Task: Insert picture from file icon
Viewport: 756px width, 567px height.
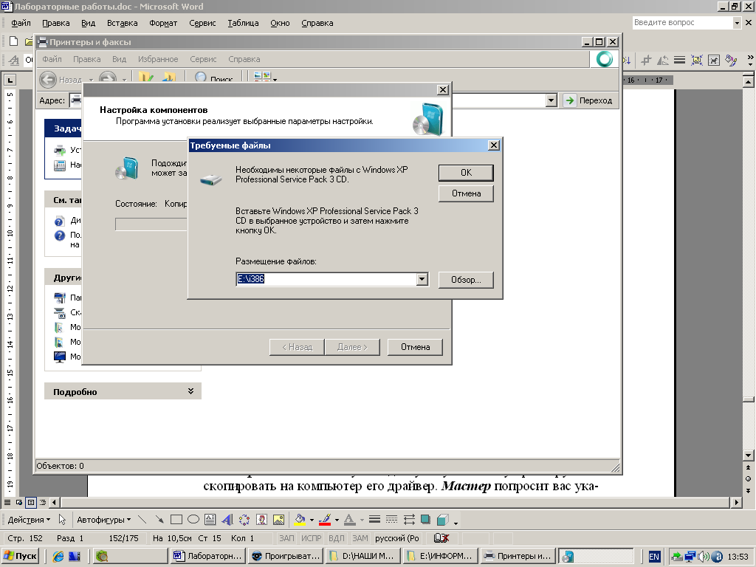Action: coord(278,520)
